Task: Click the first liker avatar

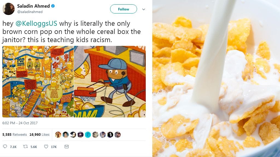Action: click(58, 135)
